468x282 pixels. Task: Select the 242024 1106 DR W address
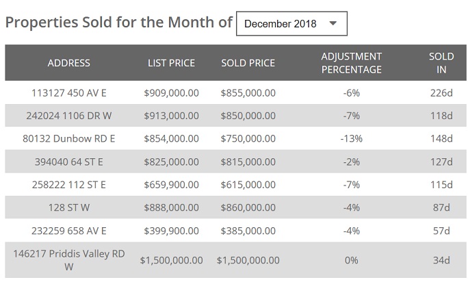coord(69,116)
